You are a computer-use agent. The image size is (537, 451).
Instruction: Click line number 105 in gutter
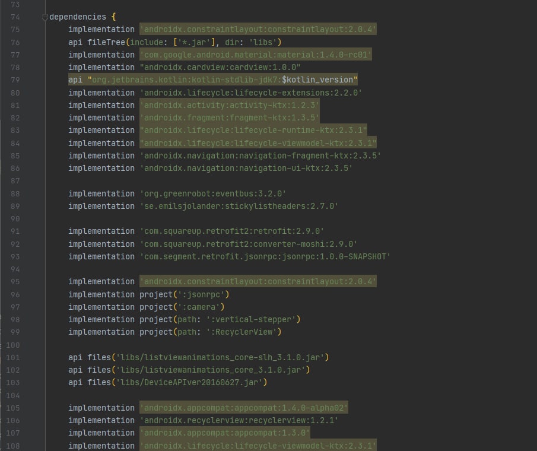[12, 408]
